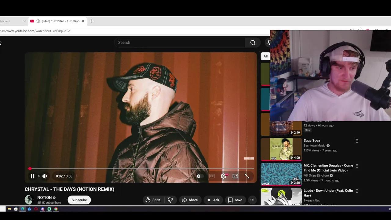Screen dimensions: 391x220
Task: Switch to theater mode view
Action: pyautogui.click(x=235, y=176)
